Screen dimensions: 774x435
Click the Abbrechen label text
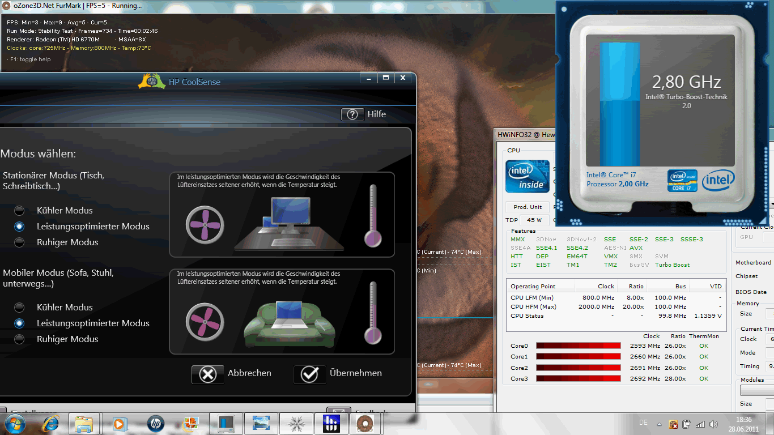click(249, 373)
